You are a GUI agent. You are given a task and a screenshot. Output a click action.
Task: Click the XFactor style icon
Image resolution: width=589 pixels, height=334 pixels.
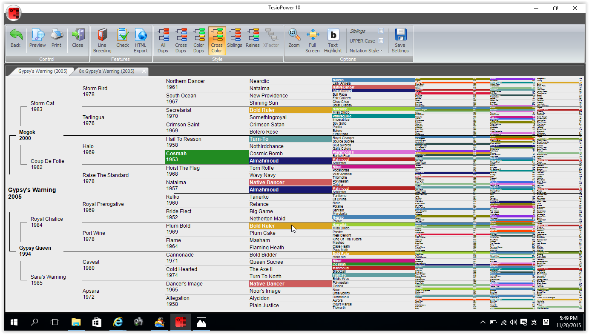(271, 34)
